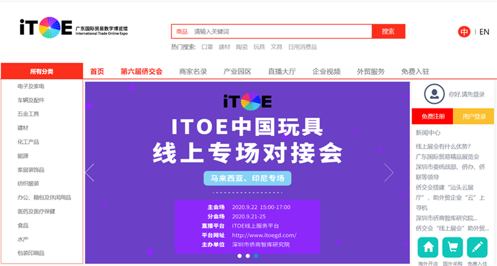Select the 电子及家电 category

click(30, 86)
